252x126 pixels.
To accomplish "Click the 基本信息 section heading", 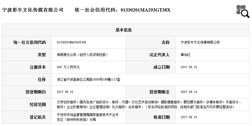I will tap(124, 30).
